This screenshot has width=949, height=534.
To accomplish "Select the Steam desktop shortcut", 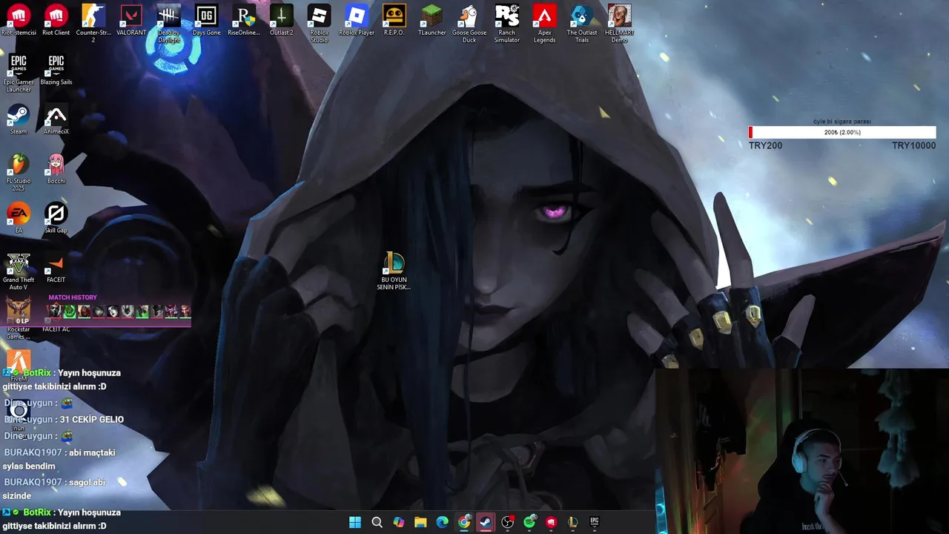I will [19, 119].
